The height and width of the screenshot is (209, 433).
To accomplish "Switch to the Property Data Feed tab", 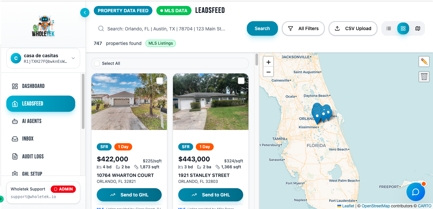I will pyautogui.click(x=123, y=10).
